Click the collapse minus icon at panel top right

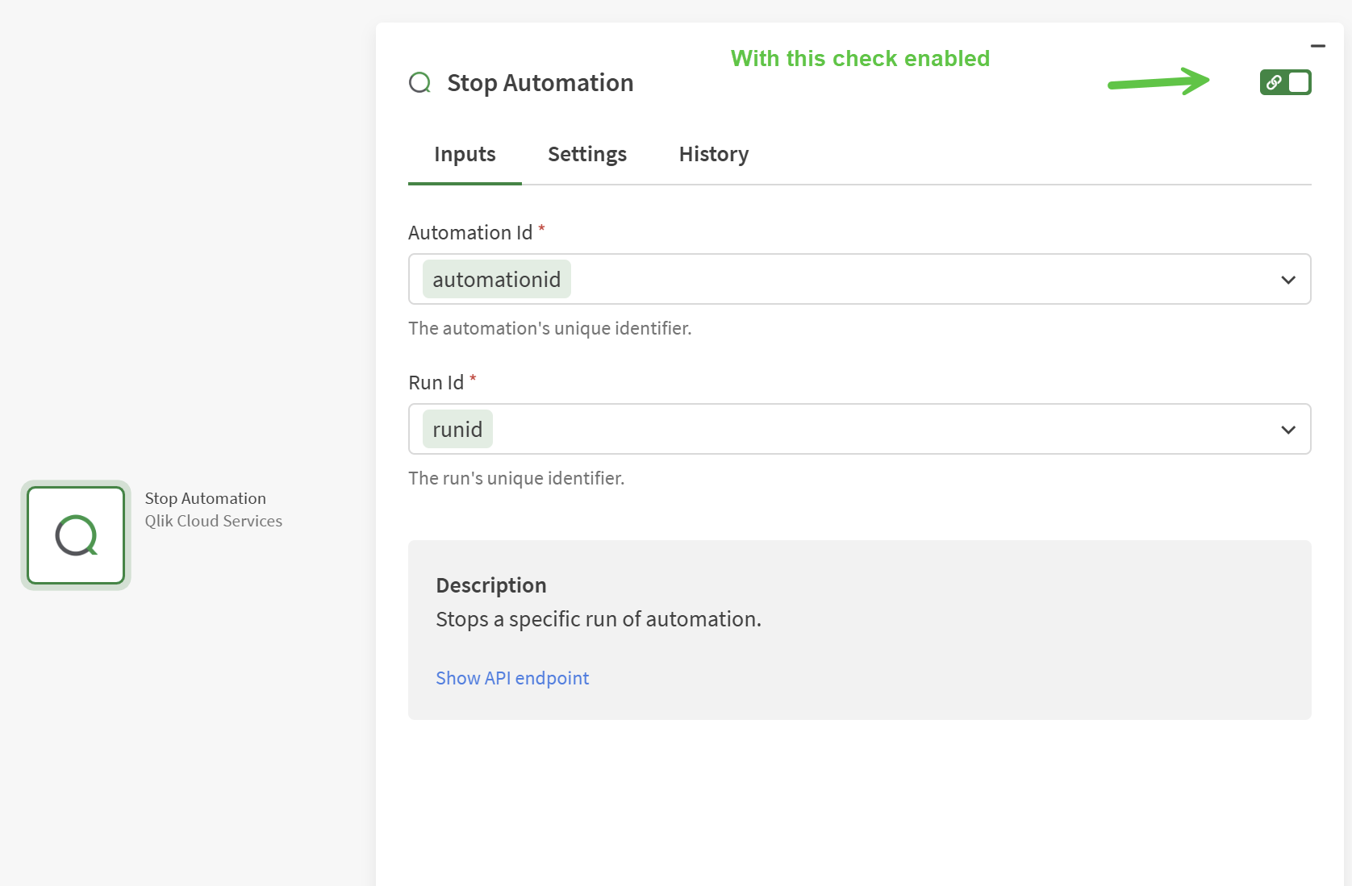(x=1318, y=46)
